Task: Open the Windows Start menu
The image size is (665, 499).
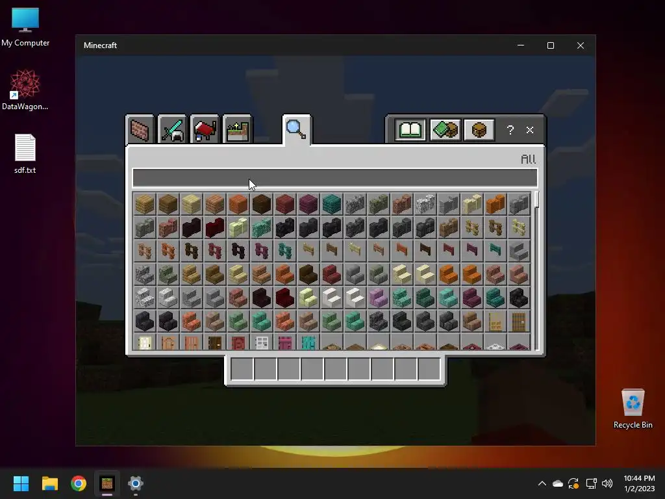Action: [21, 483]
